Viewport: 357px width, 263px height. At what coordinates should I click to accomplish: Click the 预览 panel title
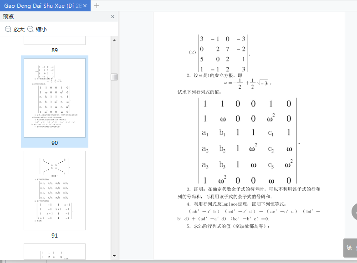[8, 16]
